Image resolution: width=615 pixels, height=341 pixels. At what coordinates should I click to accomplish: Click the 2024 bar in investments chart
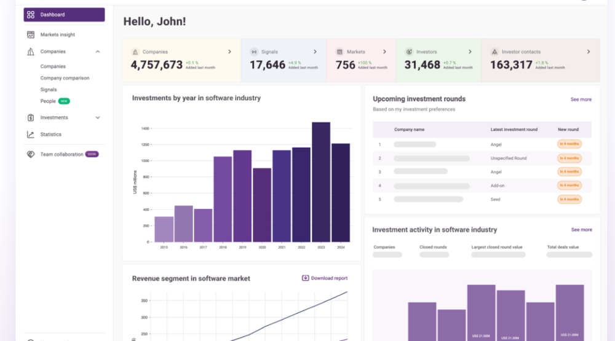click(x=341, y=192)
